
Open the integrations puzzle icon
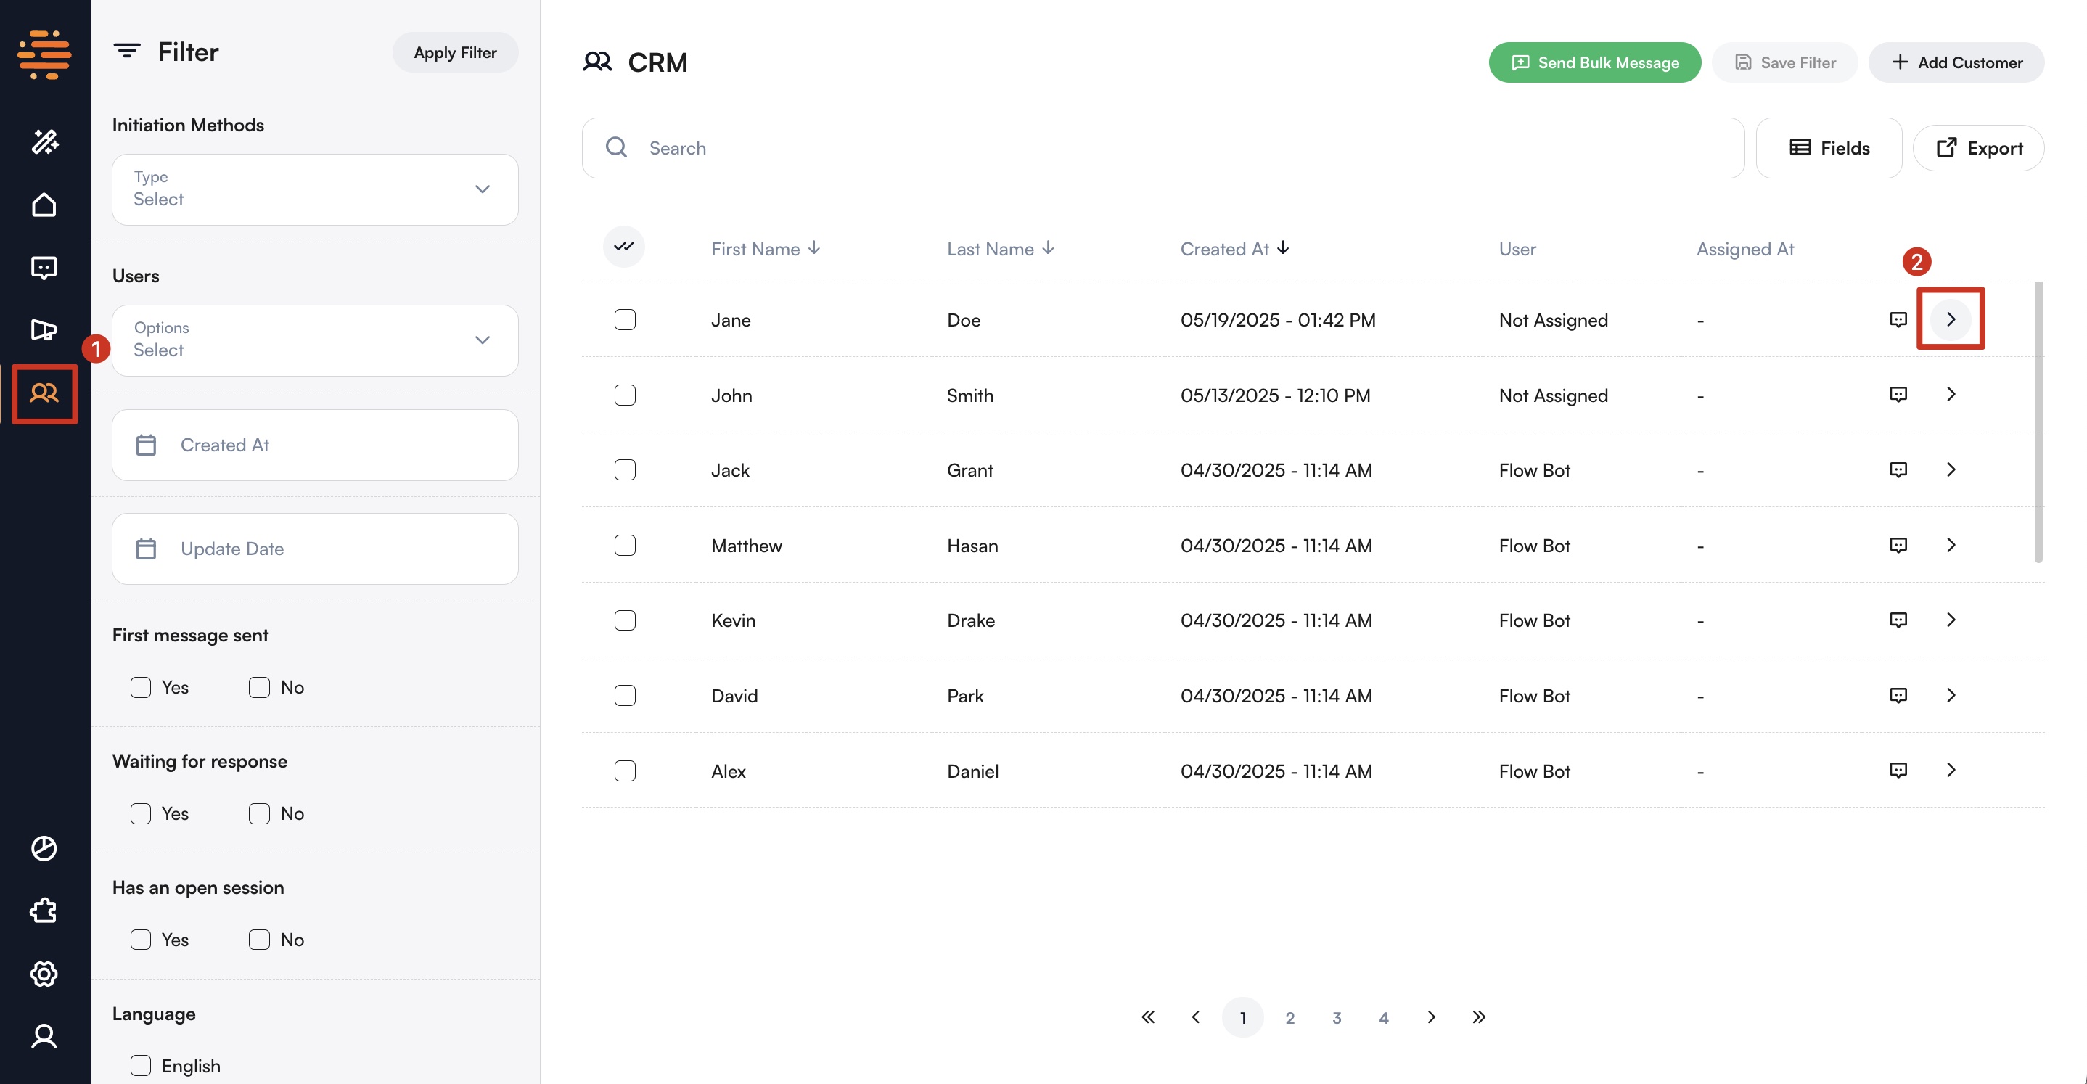coord(44,911)
